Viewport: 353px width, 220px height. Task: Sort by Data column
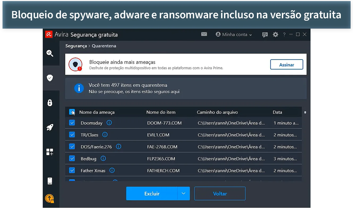point(277,112)
